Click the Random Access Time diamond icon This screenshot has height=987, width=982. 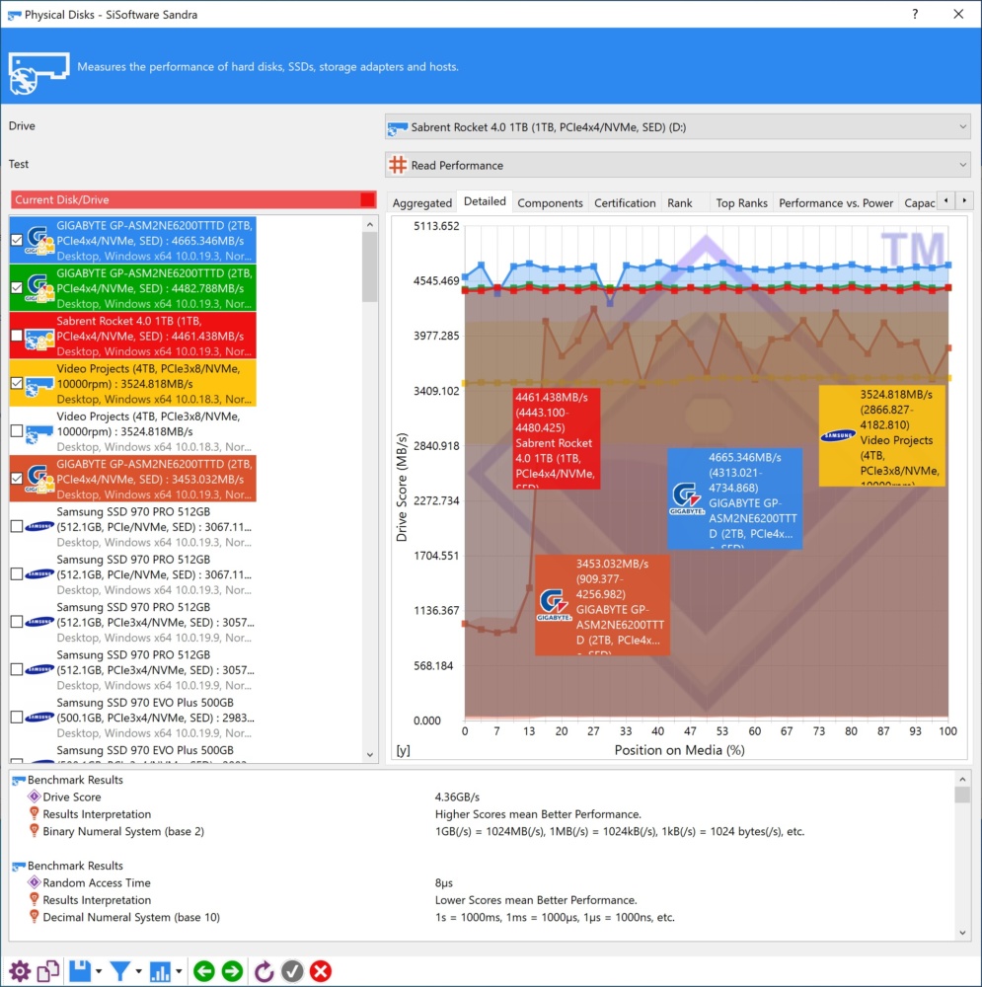coord(34,882)
